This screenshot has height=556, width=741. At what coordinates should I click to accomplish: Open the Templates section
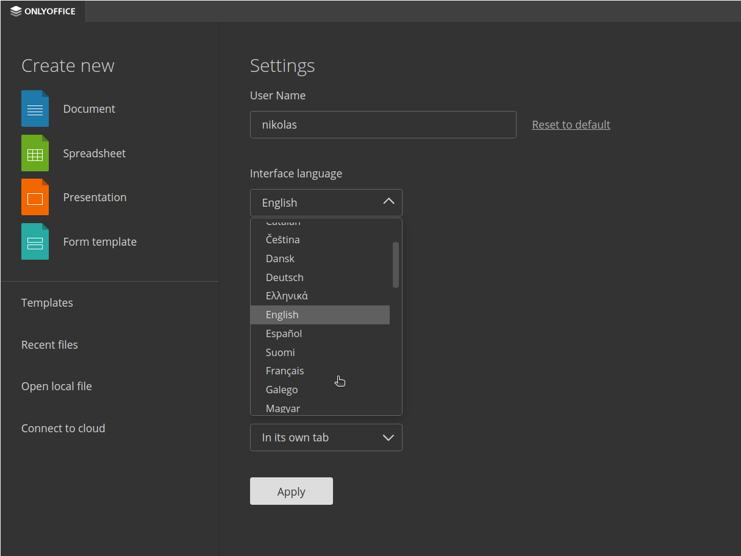click(x=47, y=302)
